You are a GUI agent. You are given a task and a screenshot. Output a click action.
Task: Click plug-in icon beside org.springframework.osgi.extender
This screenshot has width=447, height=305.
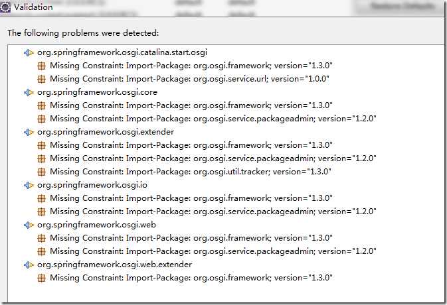29,132
